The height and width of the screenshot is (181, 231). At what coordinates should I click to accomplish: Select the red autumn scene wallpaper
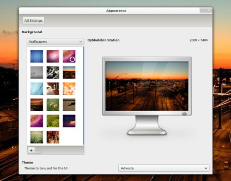[x=53, y=137]
